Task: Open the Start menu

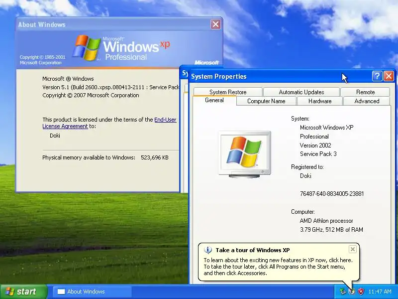Action: pos(23,292)
